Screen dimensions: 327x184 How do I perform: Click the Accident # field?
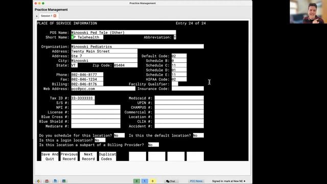tap(179, 126)
